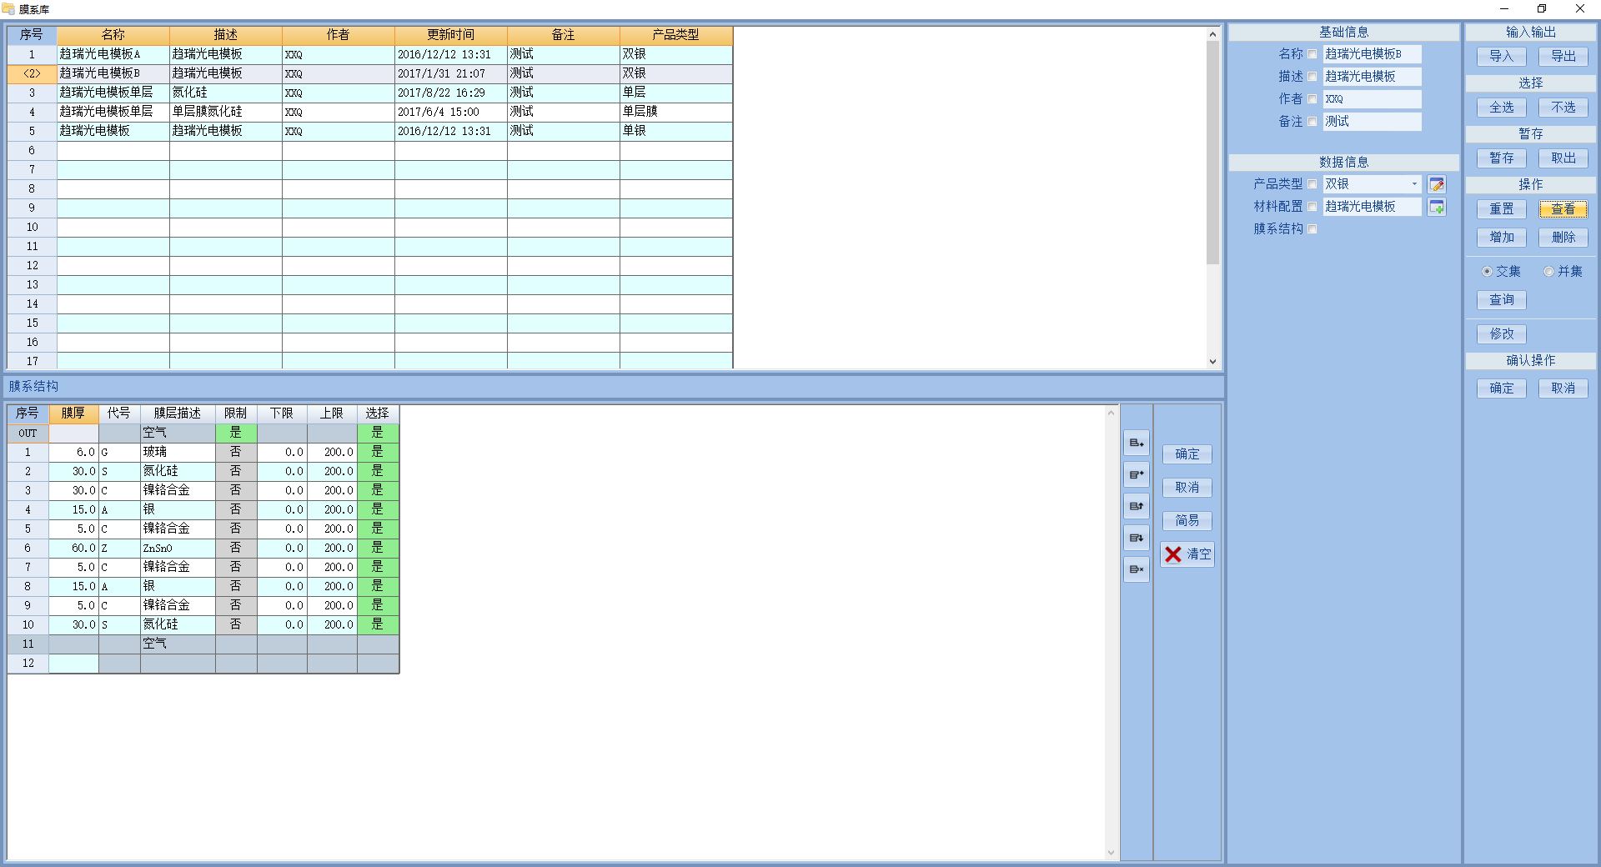
Task: Click the 重置 button
Action: 1502,209
